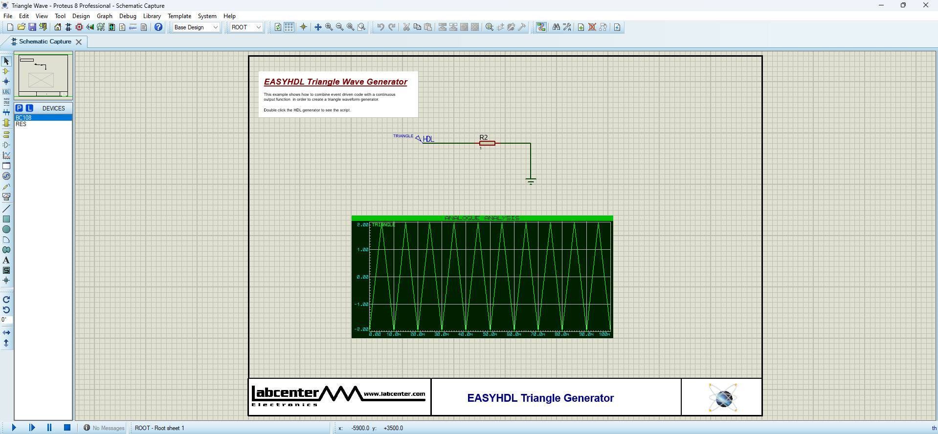Toggle the wire autorouter button
This screenshot has height=434, width=938.
pos(541,27)
